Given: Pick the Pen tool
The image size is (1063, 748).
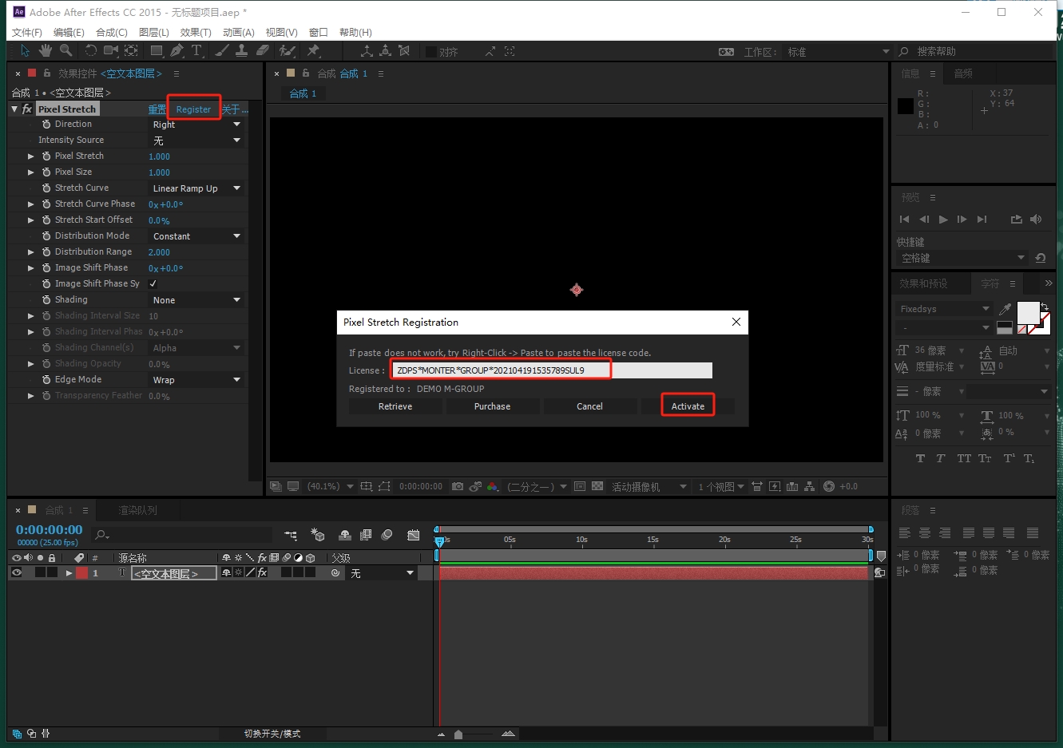Looking at the screenshot, I should pyautogui.click(x=177, y=51).
